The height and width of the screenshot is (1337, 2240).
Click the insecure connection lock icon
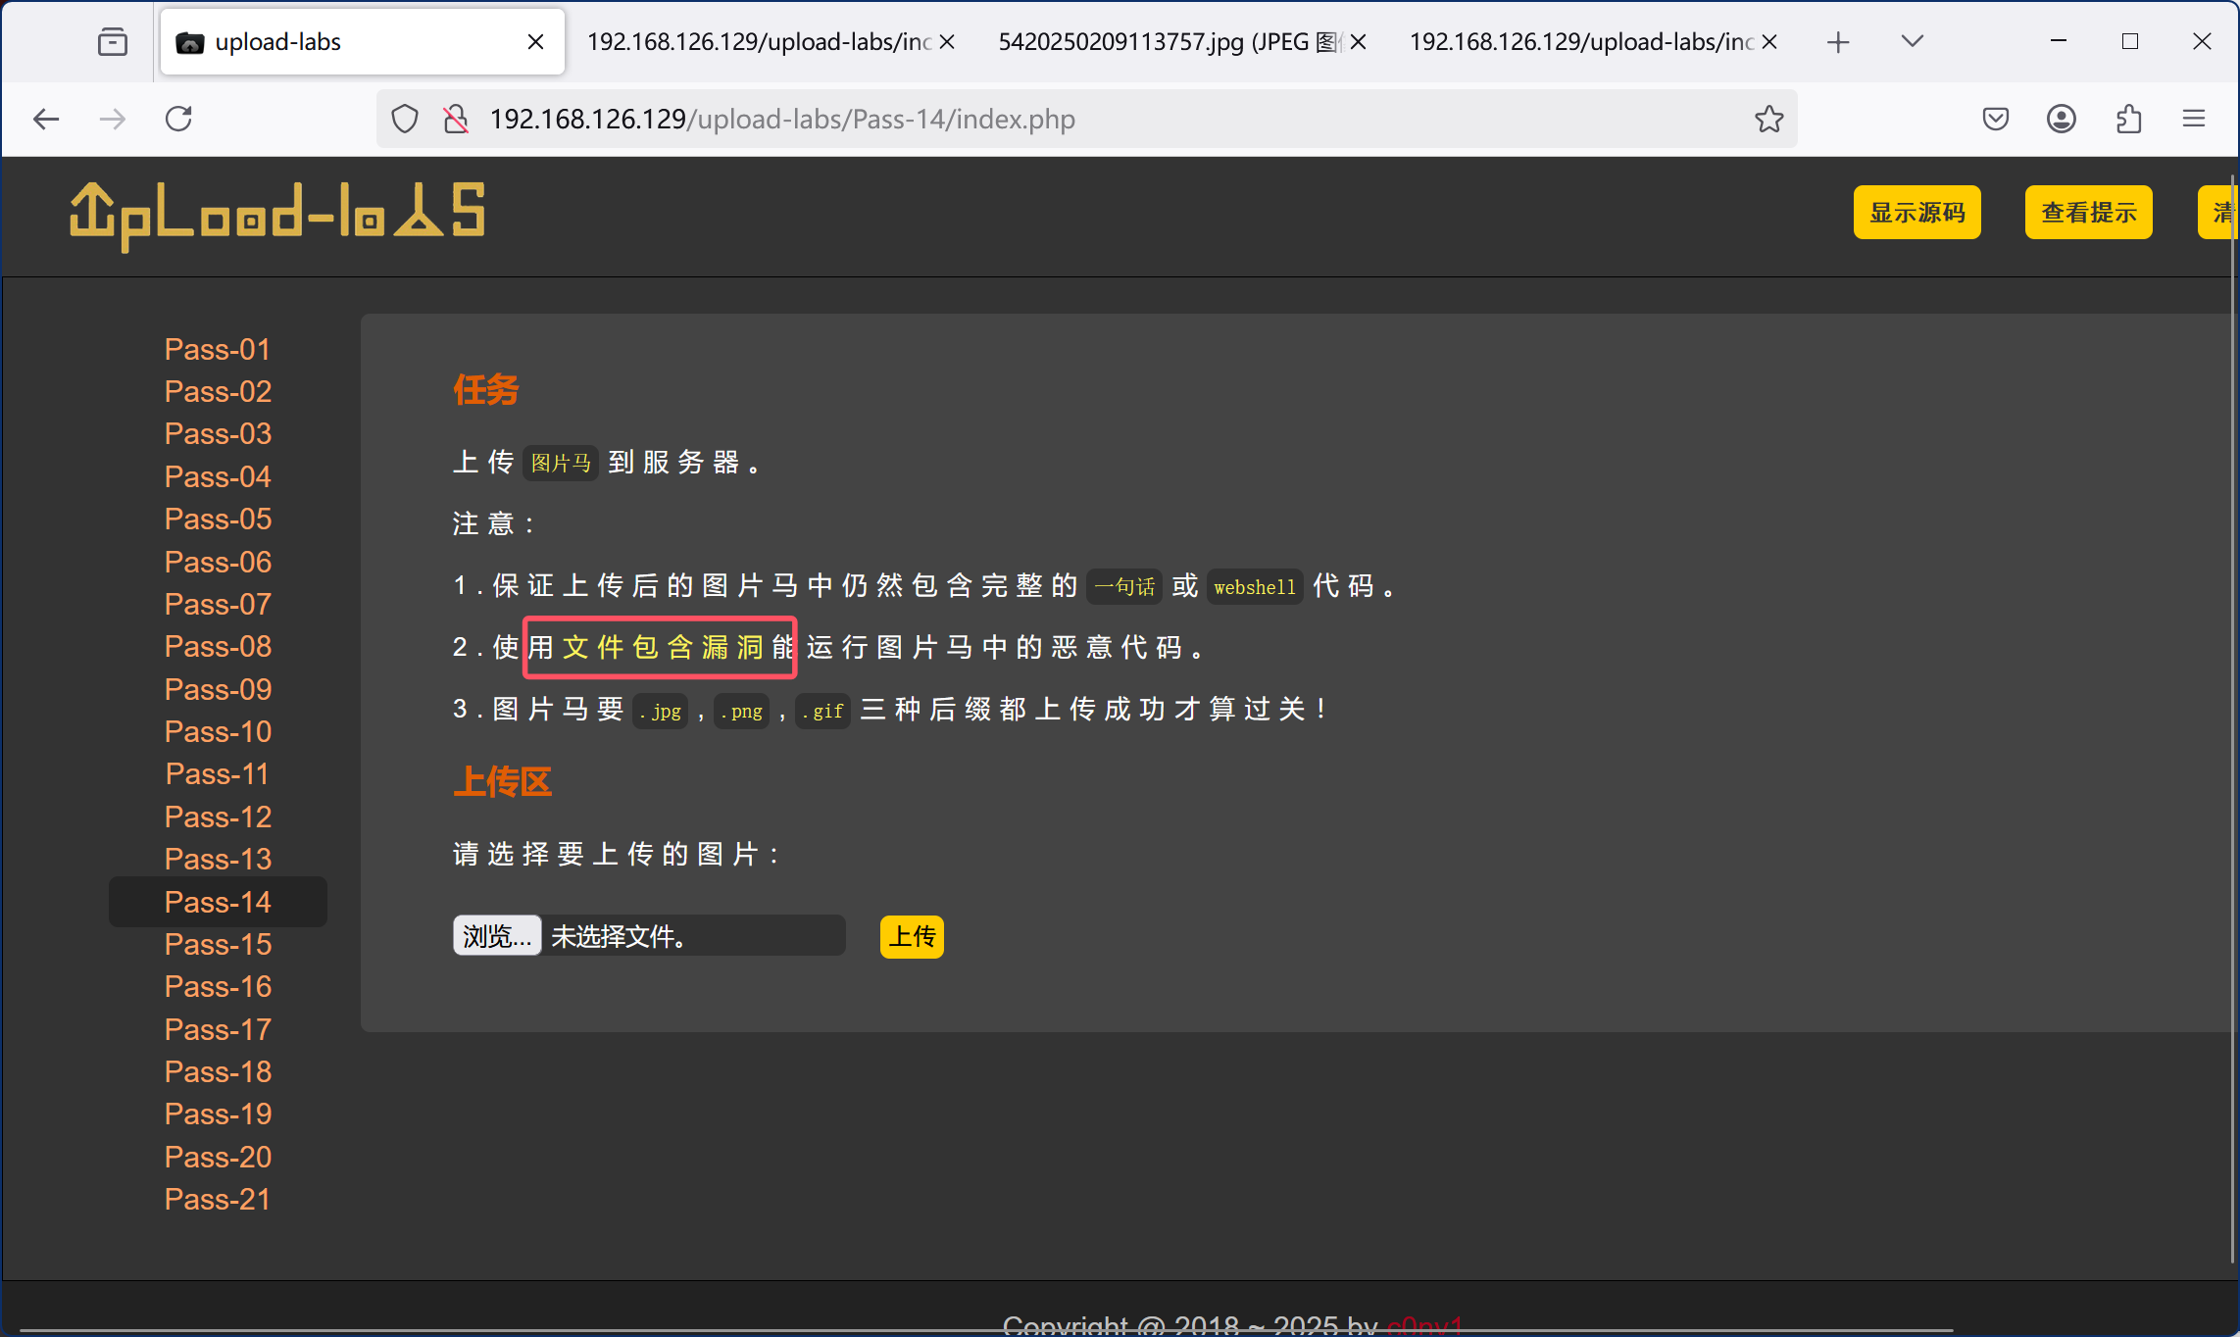[456, 120]
